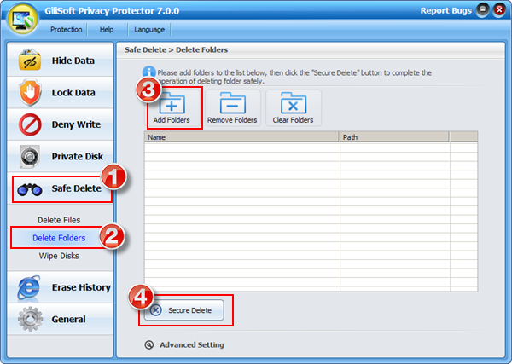Open the Language menu
The width and height of the screenshot is (512, 364).
tap(149, 30)
